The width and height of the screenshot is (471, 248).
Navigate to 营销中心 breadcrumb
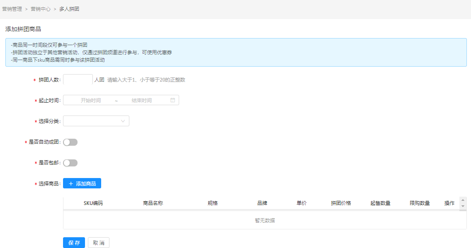(x=41, y=9)
